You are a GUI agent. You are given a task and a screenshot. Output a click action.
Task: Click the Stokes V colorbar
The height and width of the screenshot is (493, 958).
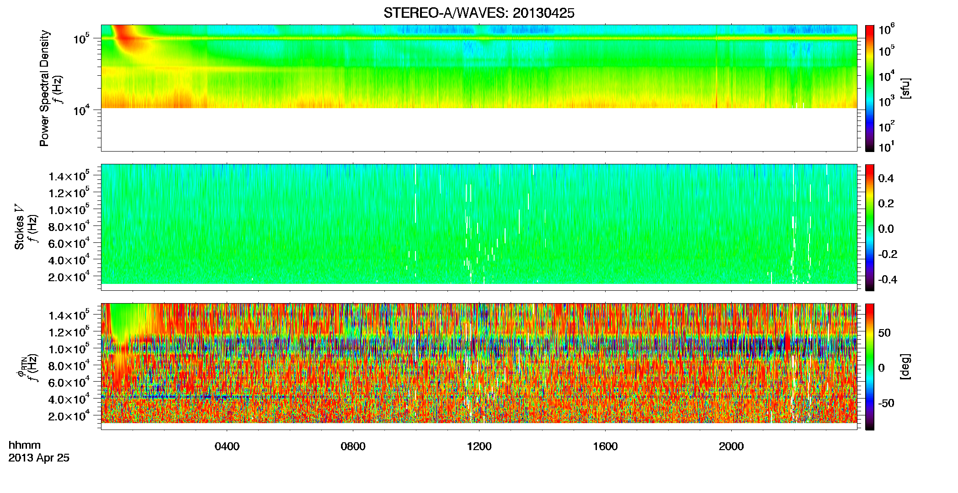click(870, 227)
